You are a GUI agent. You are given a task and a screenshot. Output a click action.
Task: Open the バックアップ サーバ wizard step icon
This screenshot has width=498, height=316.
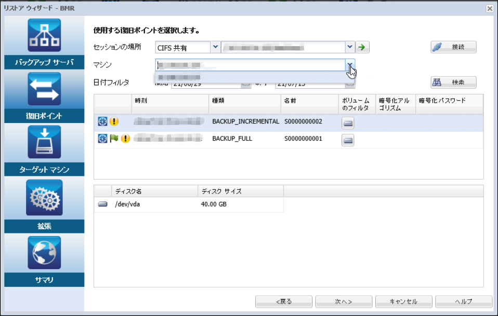(44, 35)
